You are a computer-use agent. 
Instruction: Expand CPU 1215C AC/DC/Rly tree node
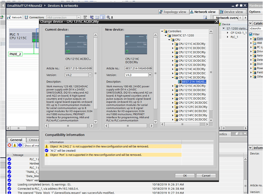coord(172,86)
